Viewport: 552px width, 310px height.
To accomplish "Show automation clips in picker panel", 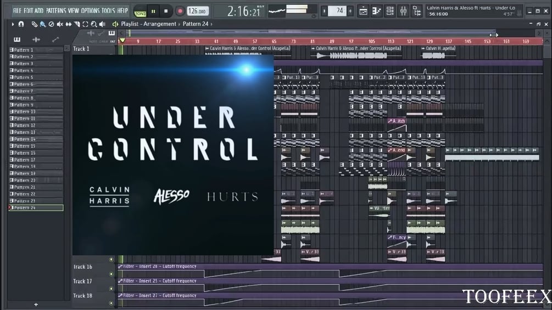I will click(55, 40).
